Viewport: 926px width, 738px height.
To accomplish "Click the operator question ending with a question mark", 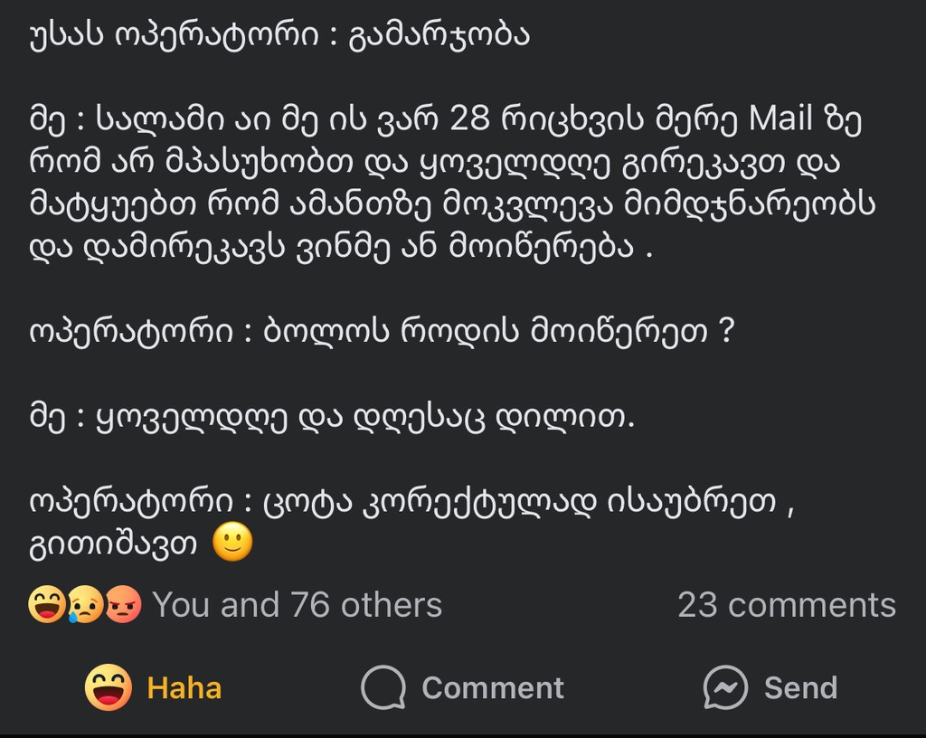I will point(382,331).
